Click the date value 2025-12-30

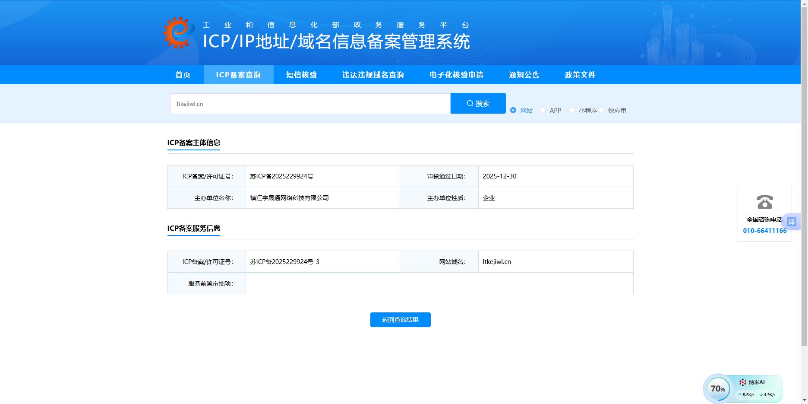[499, 176]
